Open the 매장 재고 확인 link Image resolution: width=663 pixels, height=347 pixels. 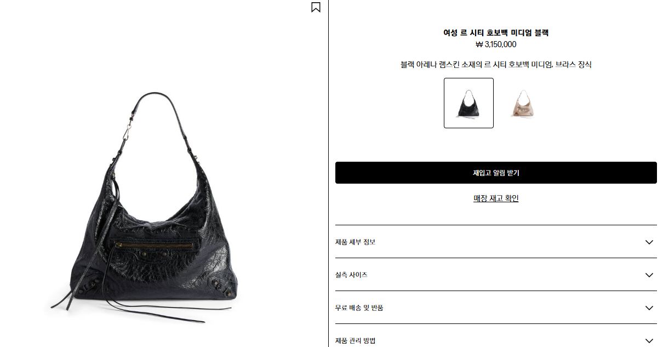[x=496, y=198]
